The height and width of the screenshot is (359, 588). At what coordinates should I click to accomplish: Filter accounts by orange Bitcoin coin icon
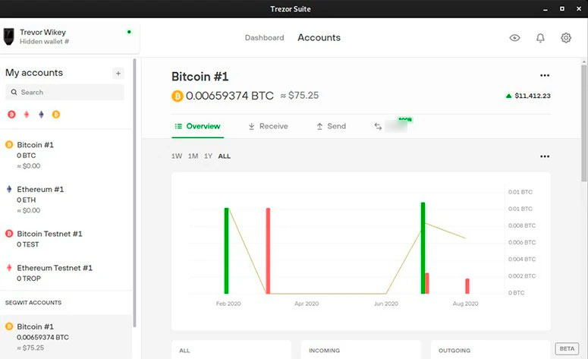[55, 115]
